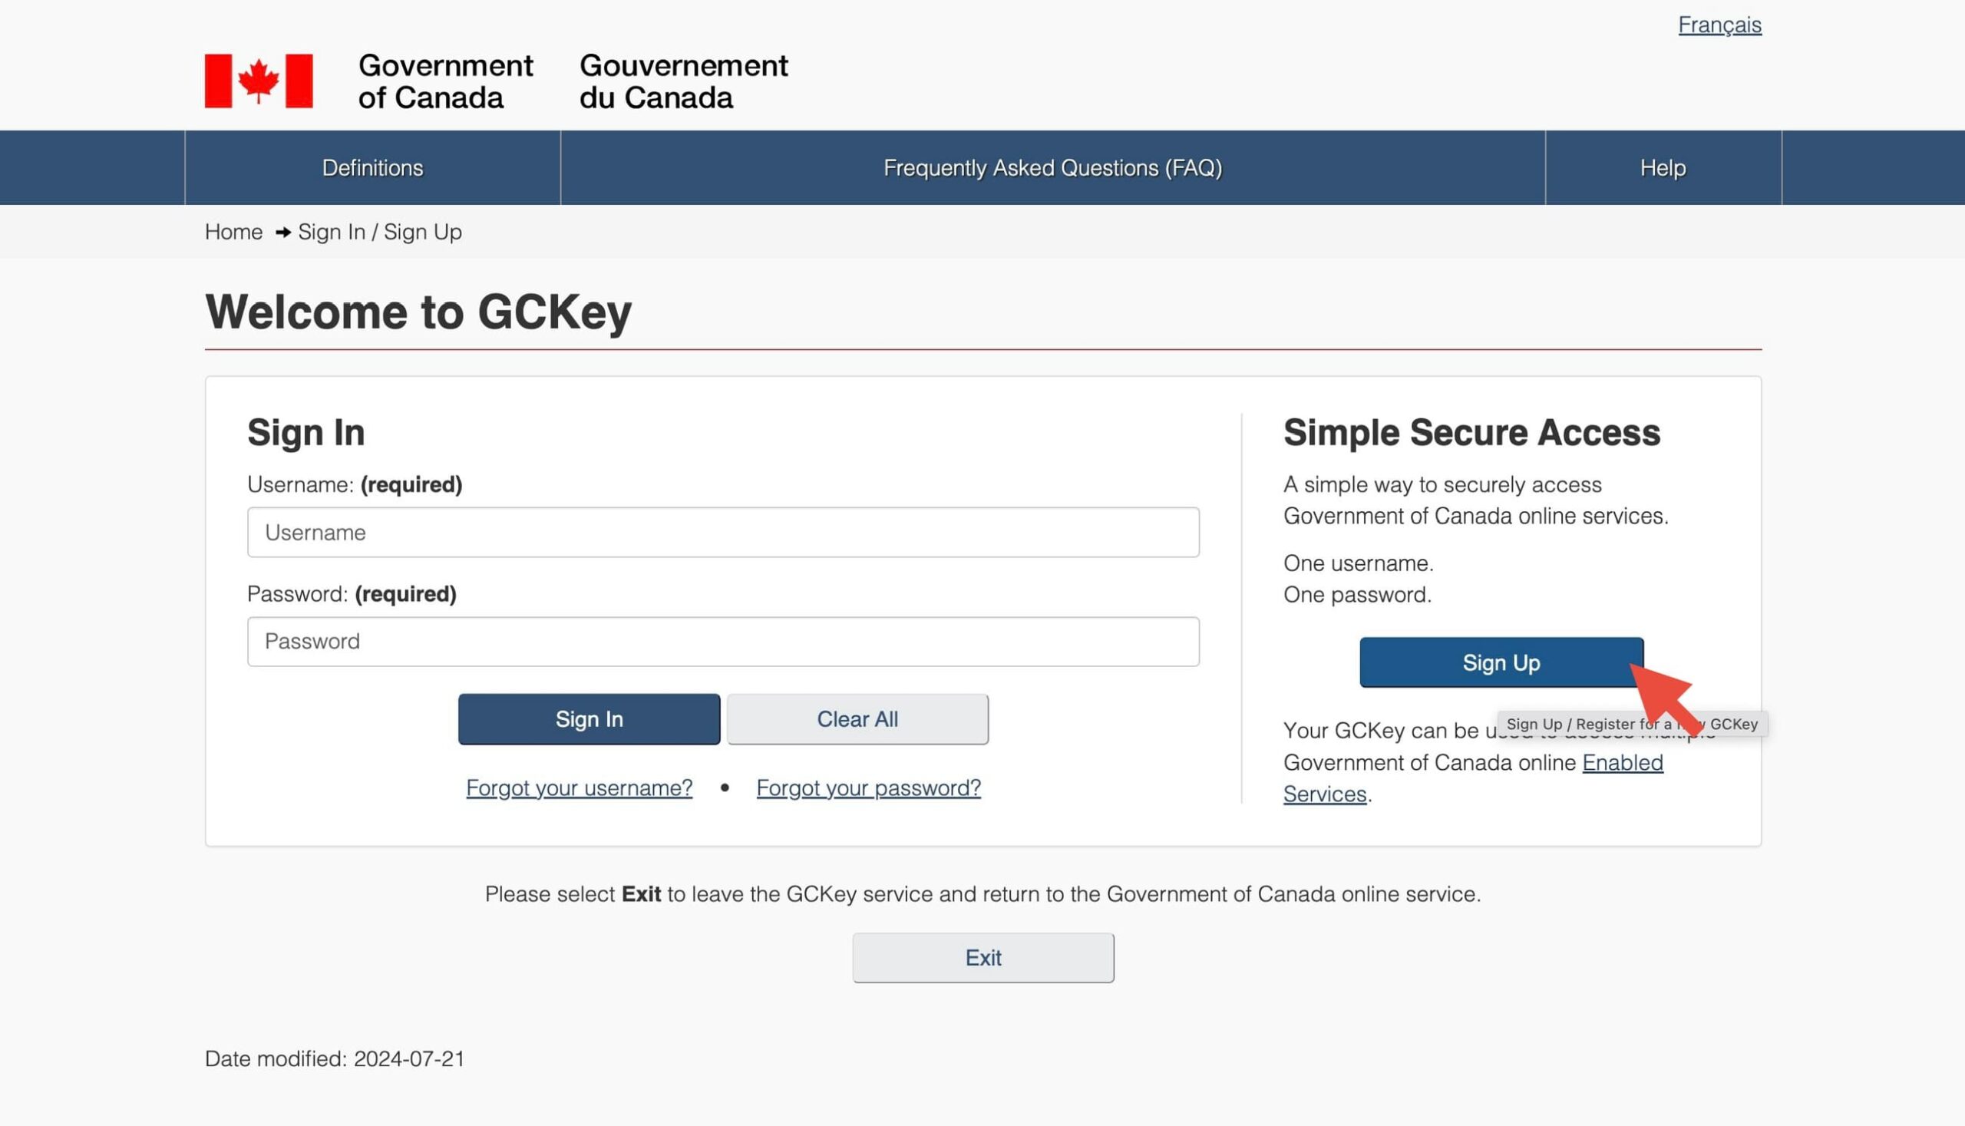Click the breadcrumb arrow icon
This screenshot has width=1965, height=1126.
tap(283, 232)
